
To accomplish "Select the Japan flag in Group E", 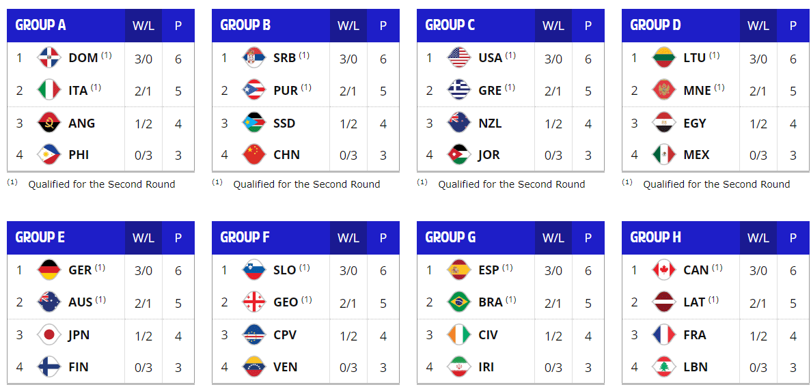I will click(50, 335).
